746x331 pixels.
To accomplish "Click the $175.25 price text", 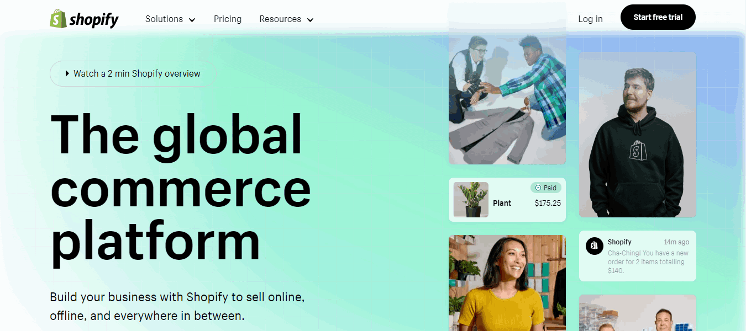I will pos(548,203).
